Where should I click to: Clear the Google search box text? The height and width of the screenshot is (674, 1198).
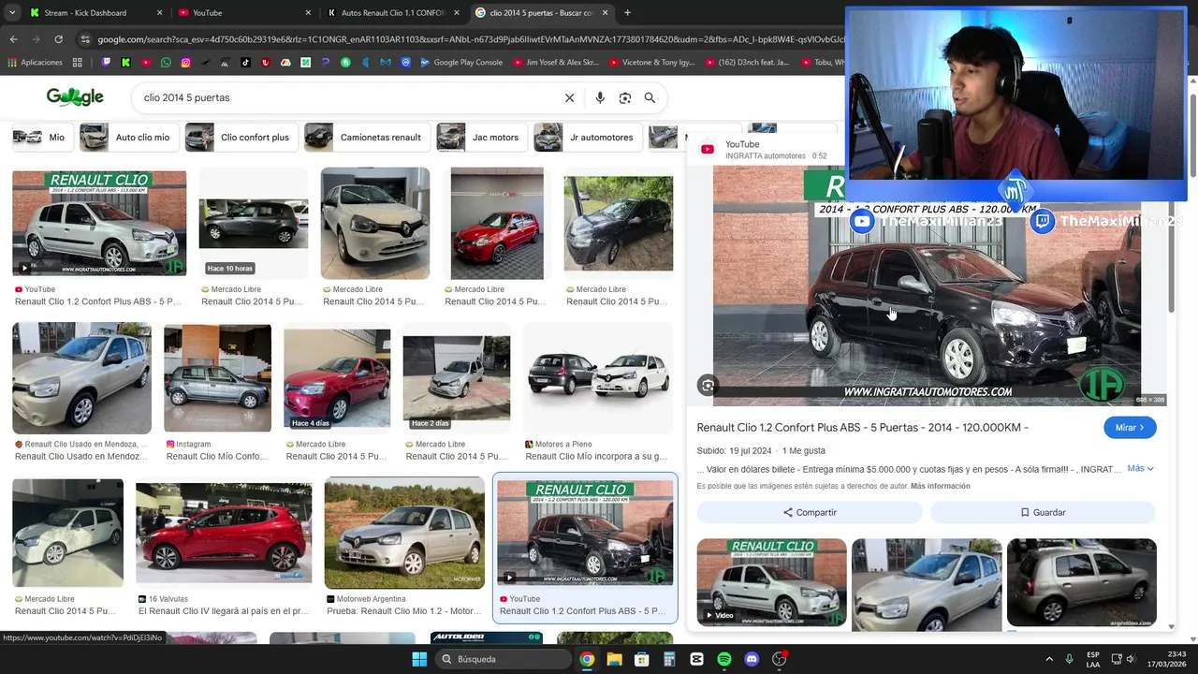569,97
